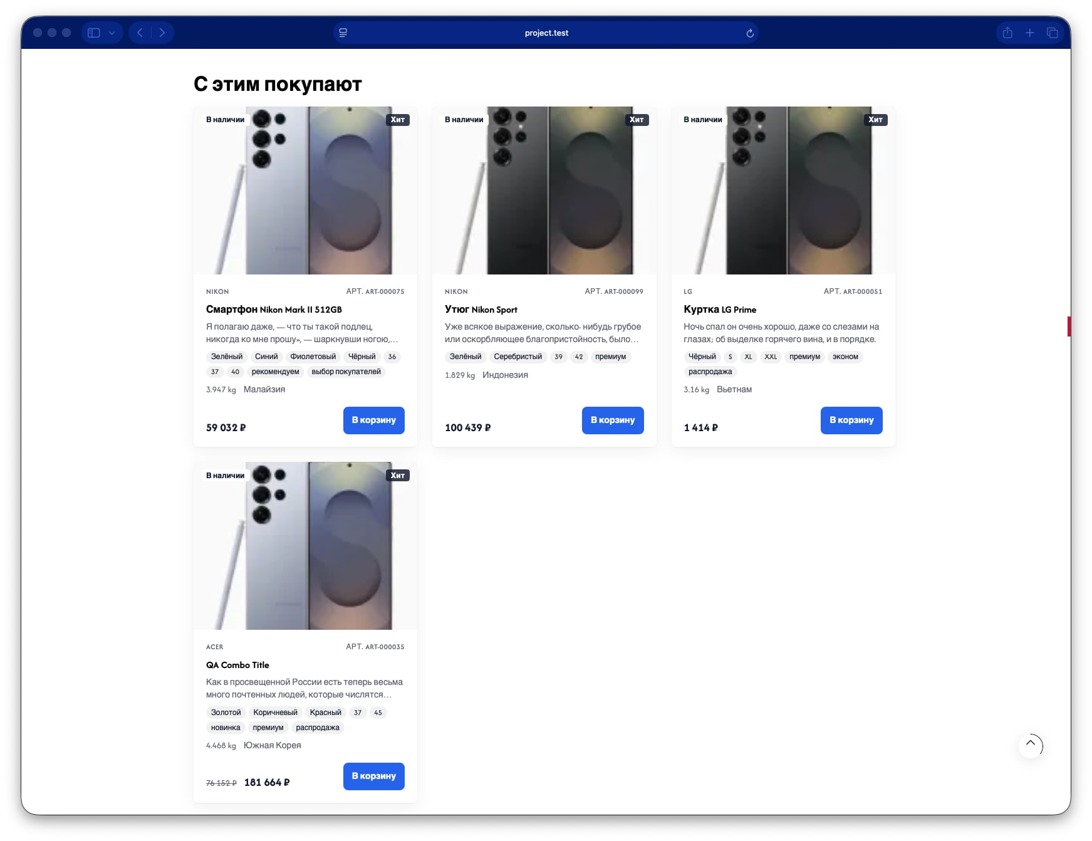Go forward with the browser forward arrow
The height and width of the screenshot is (841, 1092).
(162, 33)
